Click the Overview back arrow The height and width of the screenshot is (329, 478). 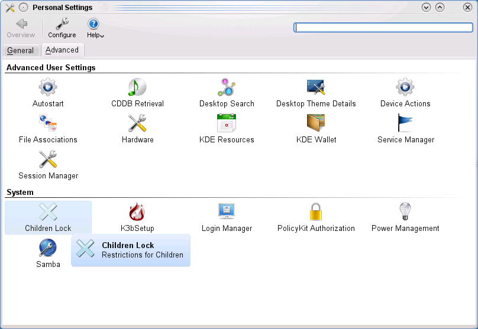pos(21,28)
